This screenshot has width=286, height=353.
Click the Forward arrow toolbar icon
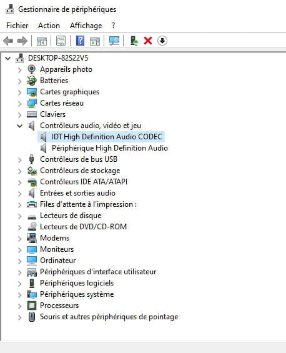click(22, 41)
